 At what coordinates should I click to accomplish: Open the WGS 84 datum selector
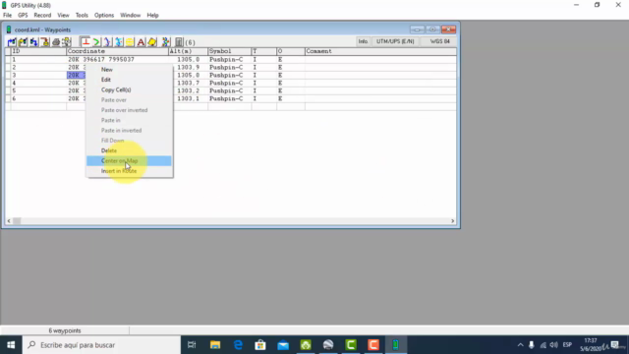click(439, 41)
